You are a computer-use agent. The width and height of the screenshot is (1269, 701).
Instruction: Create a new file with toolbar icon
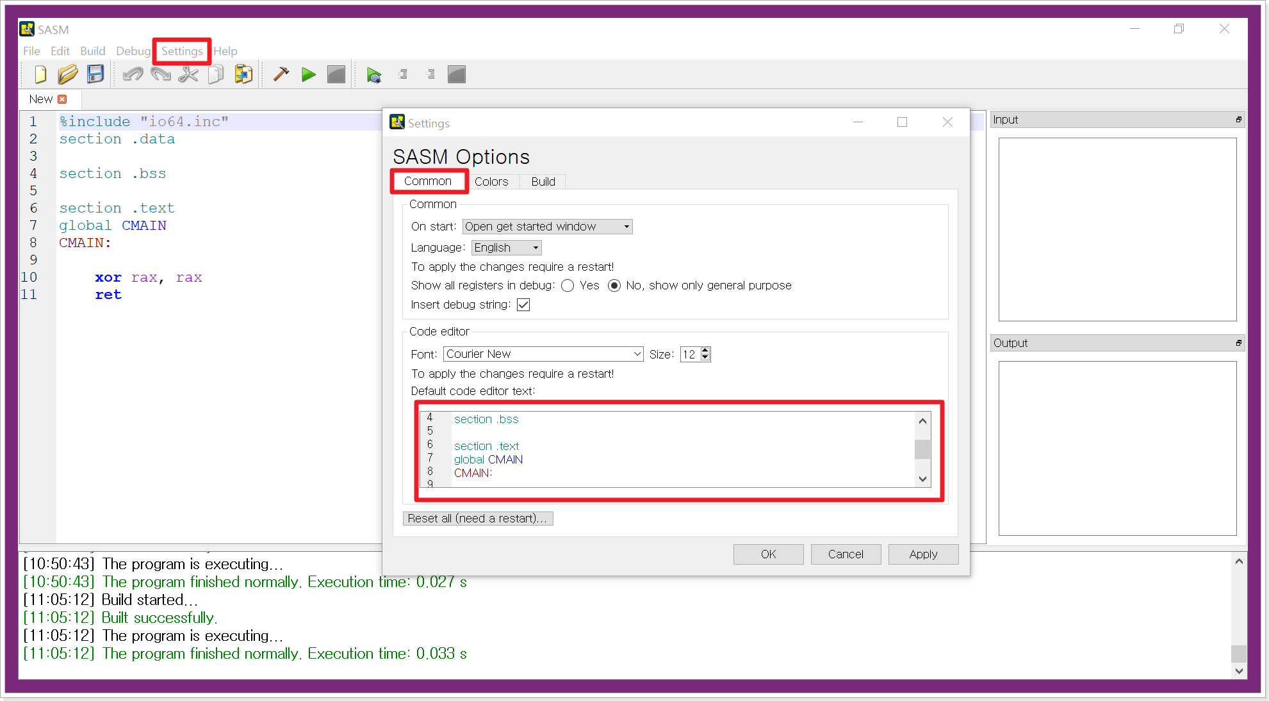click(40, 75)
